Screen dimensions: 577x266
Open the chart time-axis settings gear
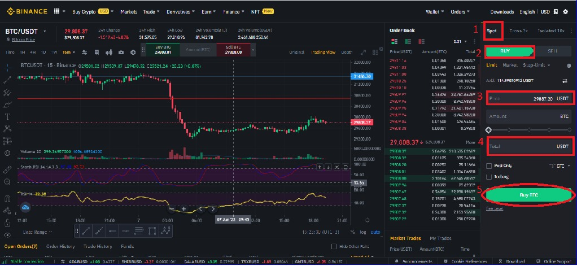pos(367,220)
